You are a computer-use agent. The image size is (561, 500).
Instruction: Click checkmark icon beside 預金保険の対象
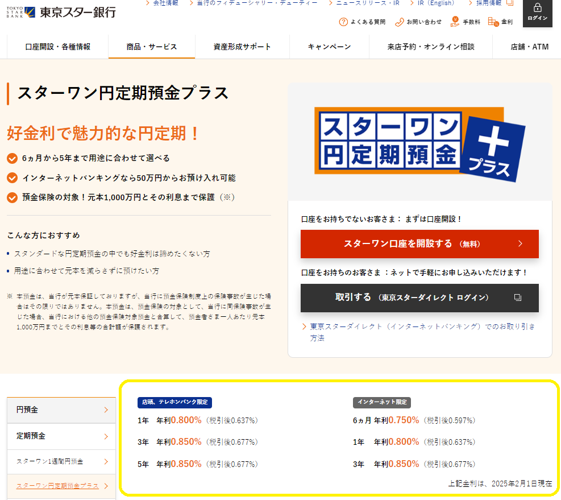tap(12, 197)
